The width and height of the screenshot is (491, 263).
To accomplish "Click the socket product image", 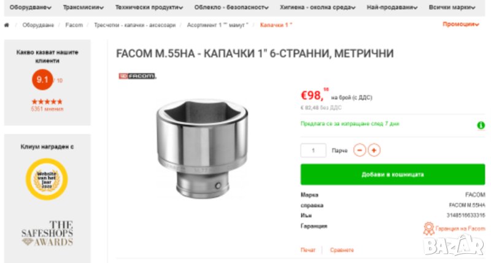I will (203, 149).
